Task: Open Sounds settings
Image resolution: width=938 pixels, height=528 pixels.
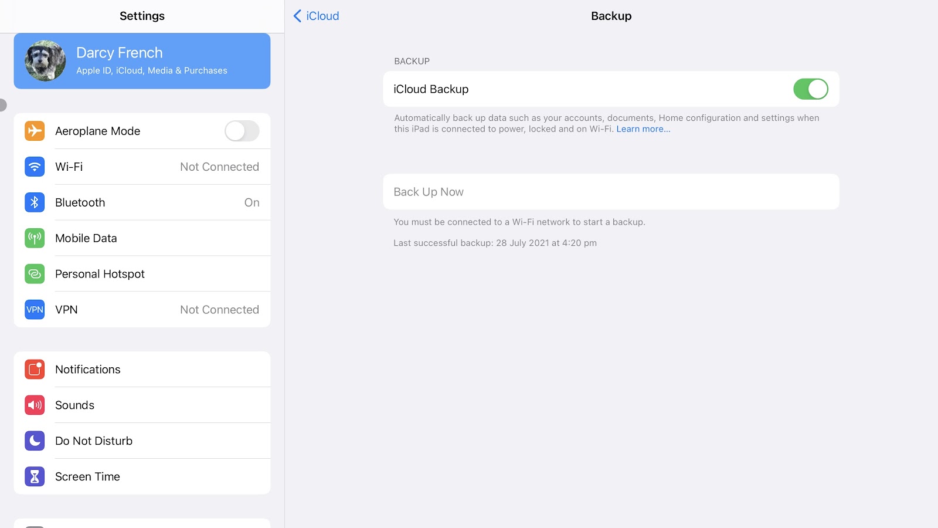Action: pyautogui.click(x=142, y=405)
